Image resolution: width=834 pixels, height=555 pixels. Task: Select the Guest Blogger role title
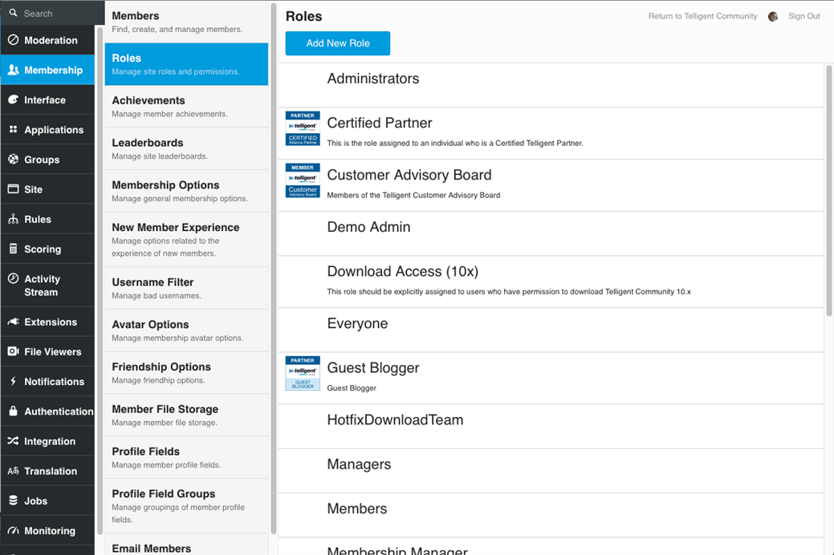tap(373, 368)
